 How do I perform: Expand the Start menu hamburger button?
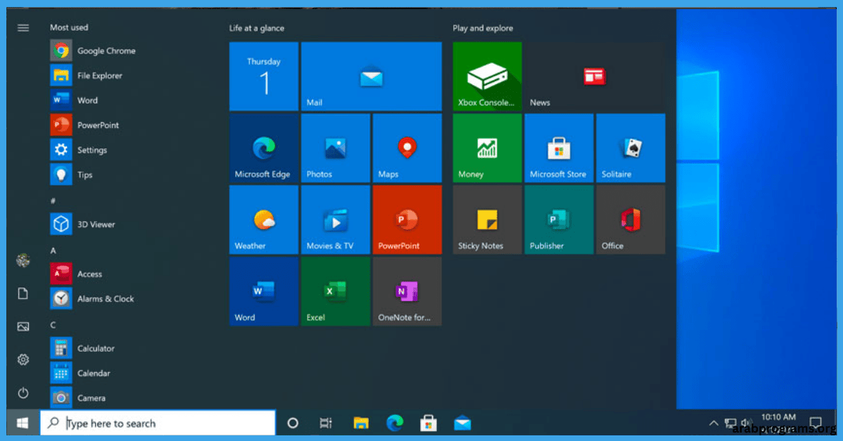tap(23, 27)
